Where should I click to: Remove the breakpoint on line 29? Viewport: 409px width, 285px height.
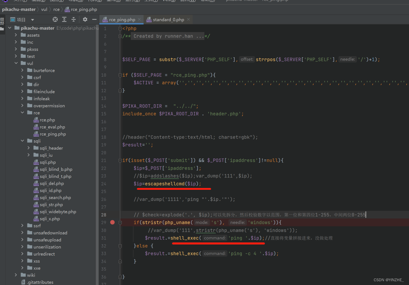(112, 222)
